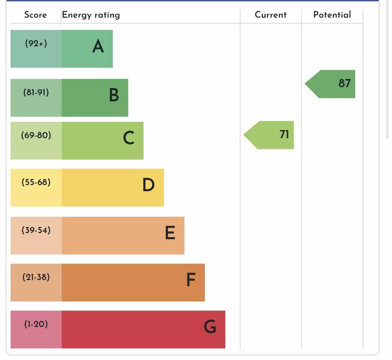Click the B energy rating bar
The width and height of the screenshot is (392, 360).
pos(95,98)
